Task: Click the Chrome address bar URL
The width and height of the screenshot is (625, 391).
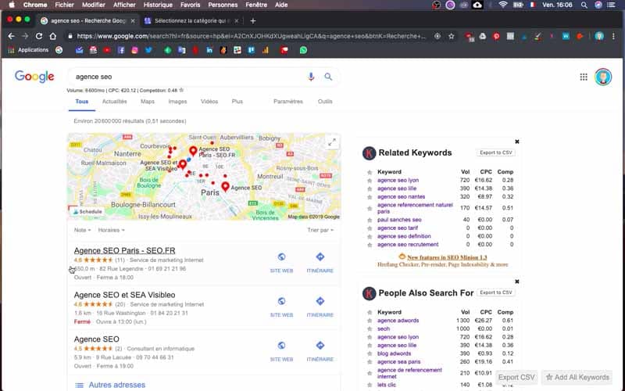Action: pos(251,36)
